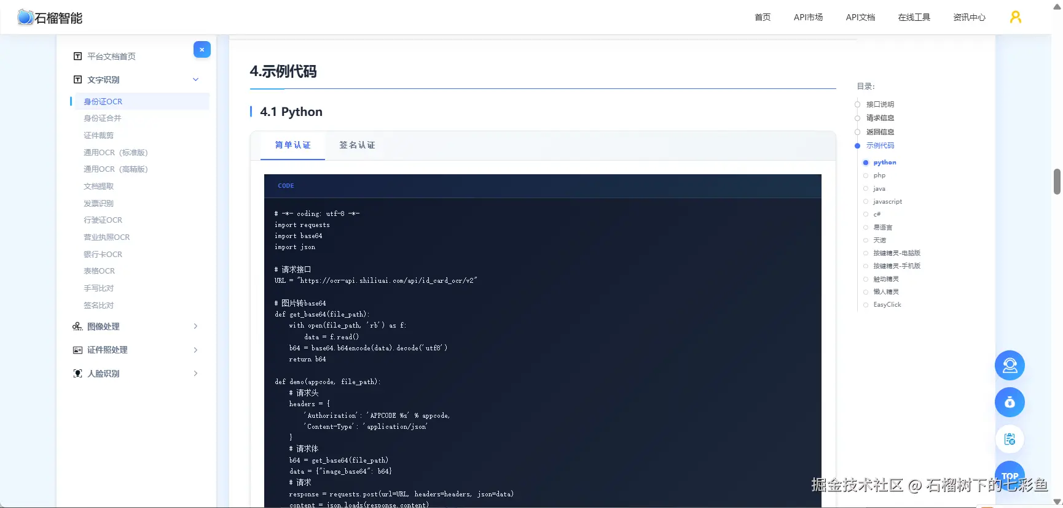Switch to the 简单认证 tab

(292, 145)
